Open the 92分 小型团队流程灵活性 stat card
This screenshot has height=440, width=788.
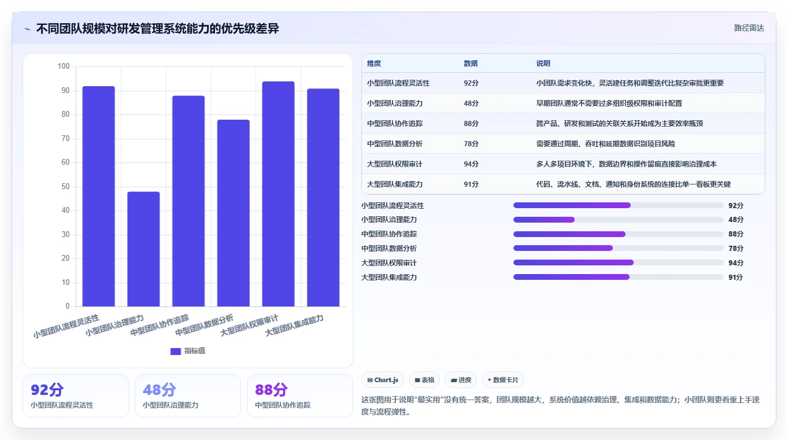click(x=76, y=395)
